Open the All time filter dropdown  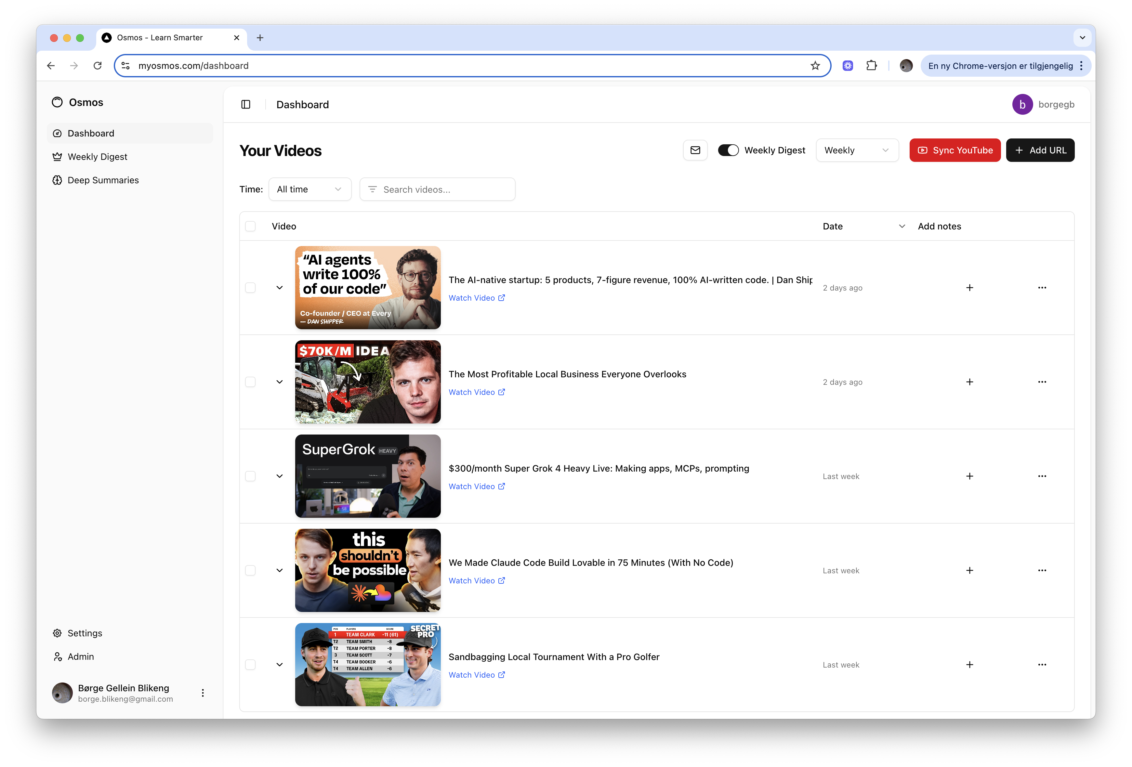click(309, 189)
